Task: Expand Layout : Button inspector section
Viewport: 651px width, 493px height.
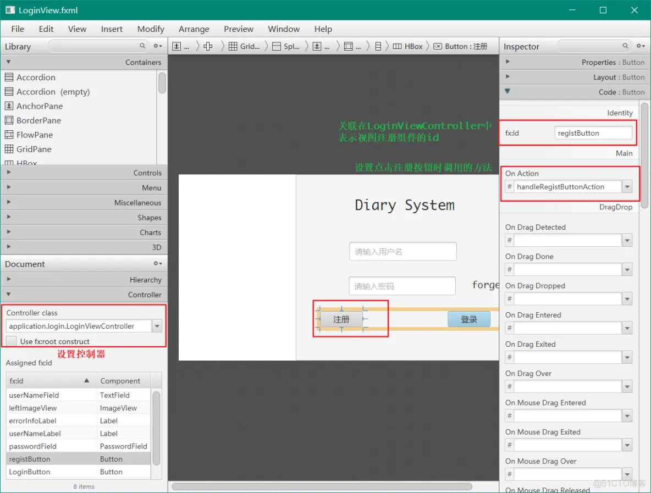Action: [575, 77]
